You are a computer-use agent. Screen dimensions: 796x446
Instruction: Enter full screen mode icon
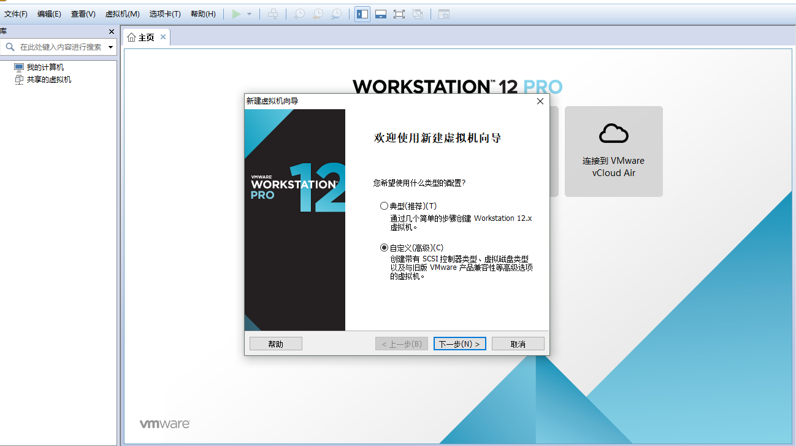[399, 13]
